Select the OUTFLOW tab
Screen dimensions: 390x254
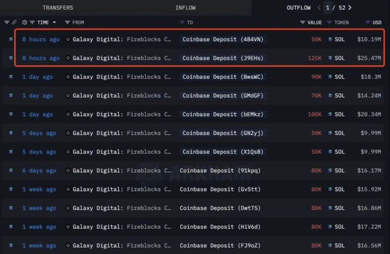coord(298,8)
